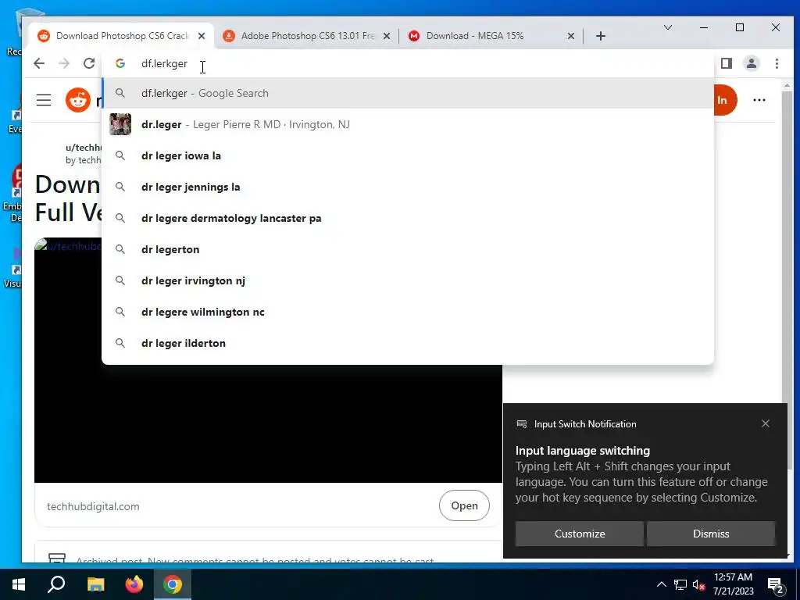The image size is (800, 600).
Task: Click the Chrome taskbar icon
Action: pyautogui.click(x=173, y=584)
